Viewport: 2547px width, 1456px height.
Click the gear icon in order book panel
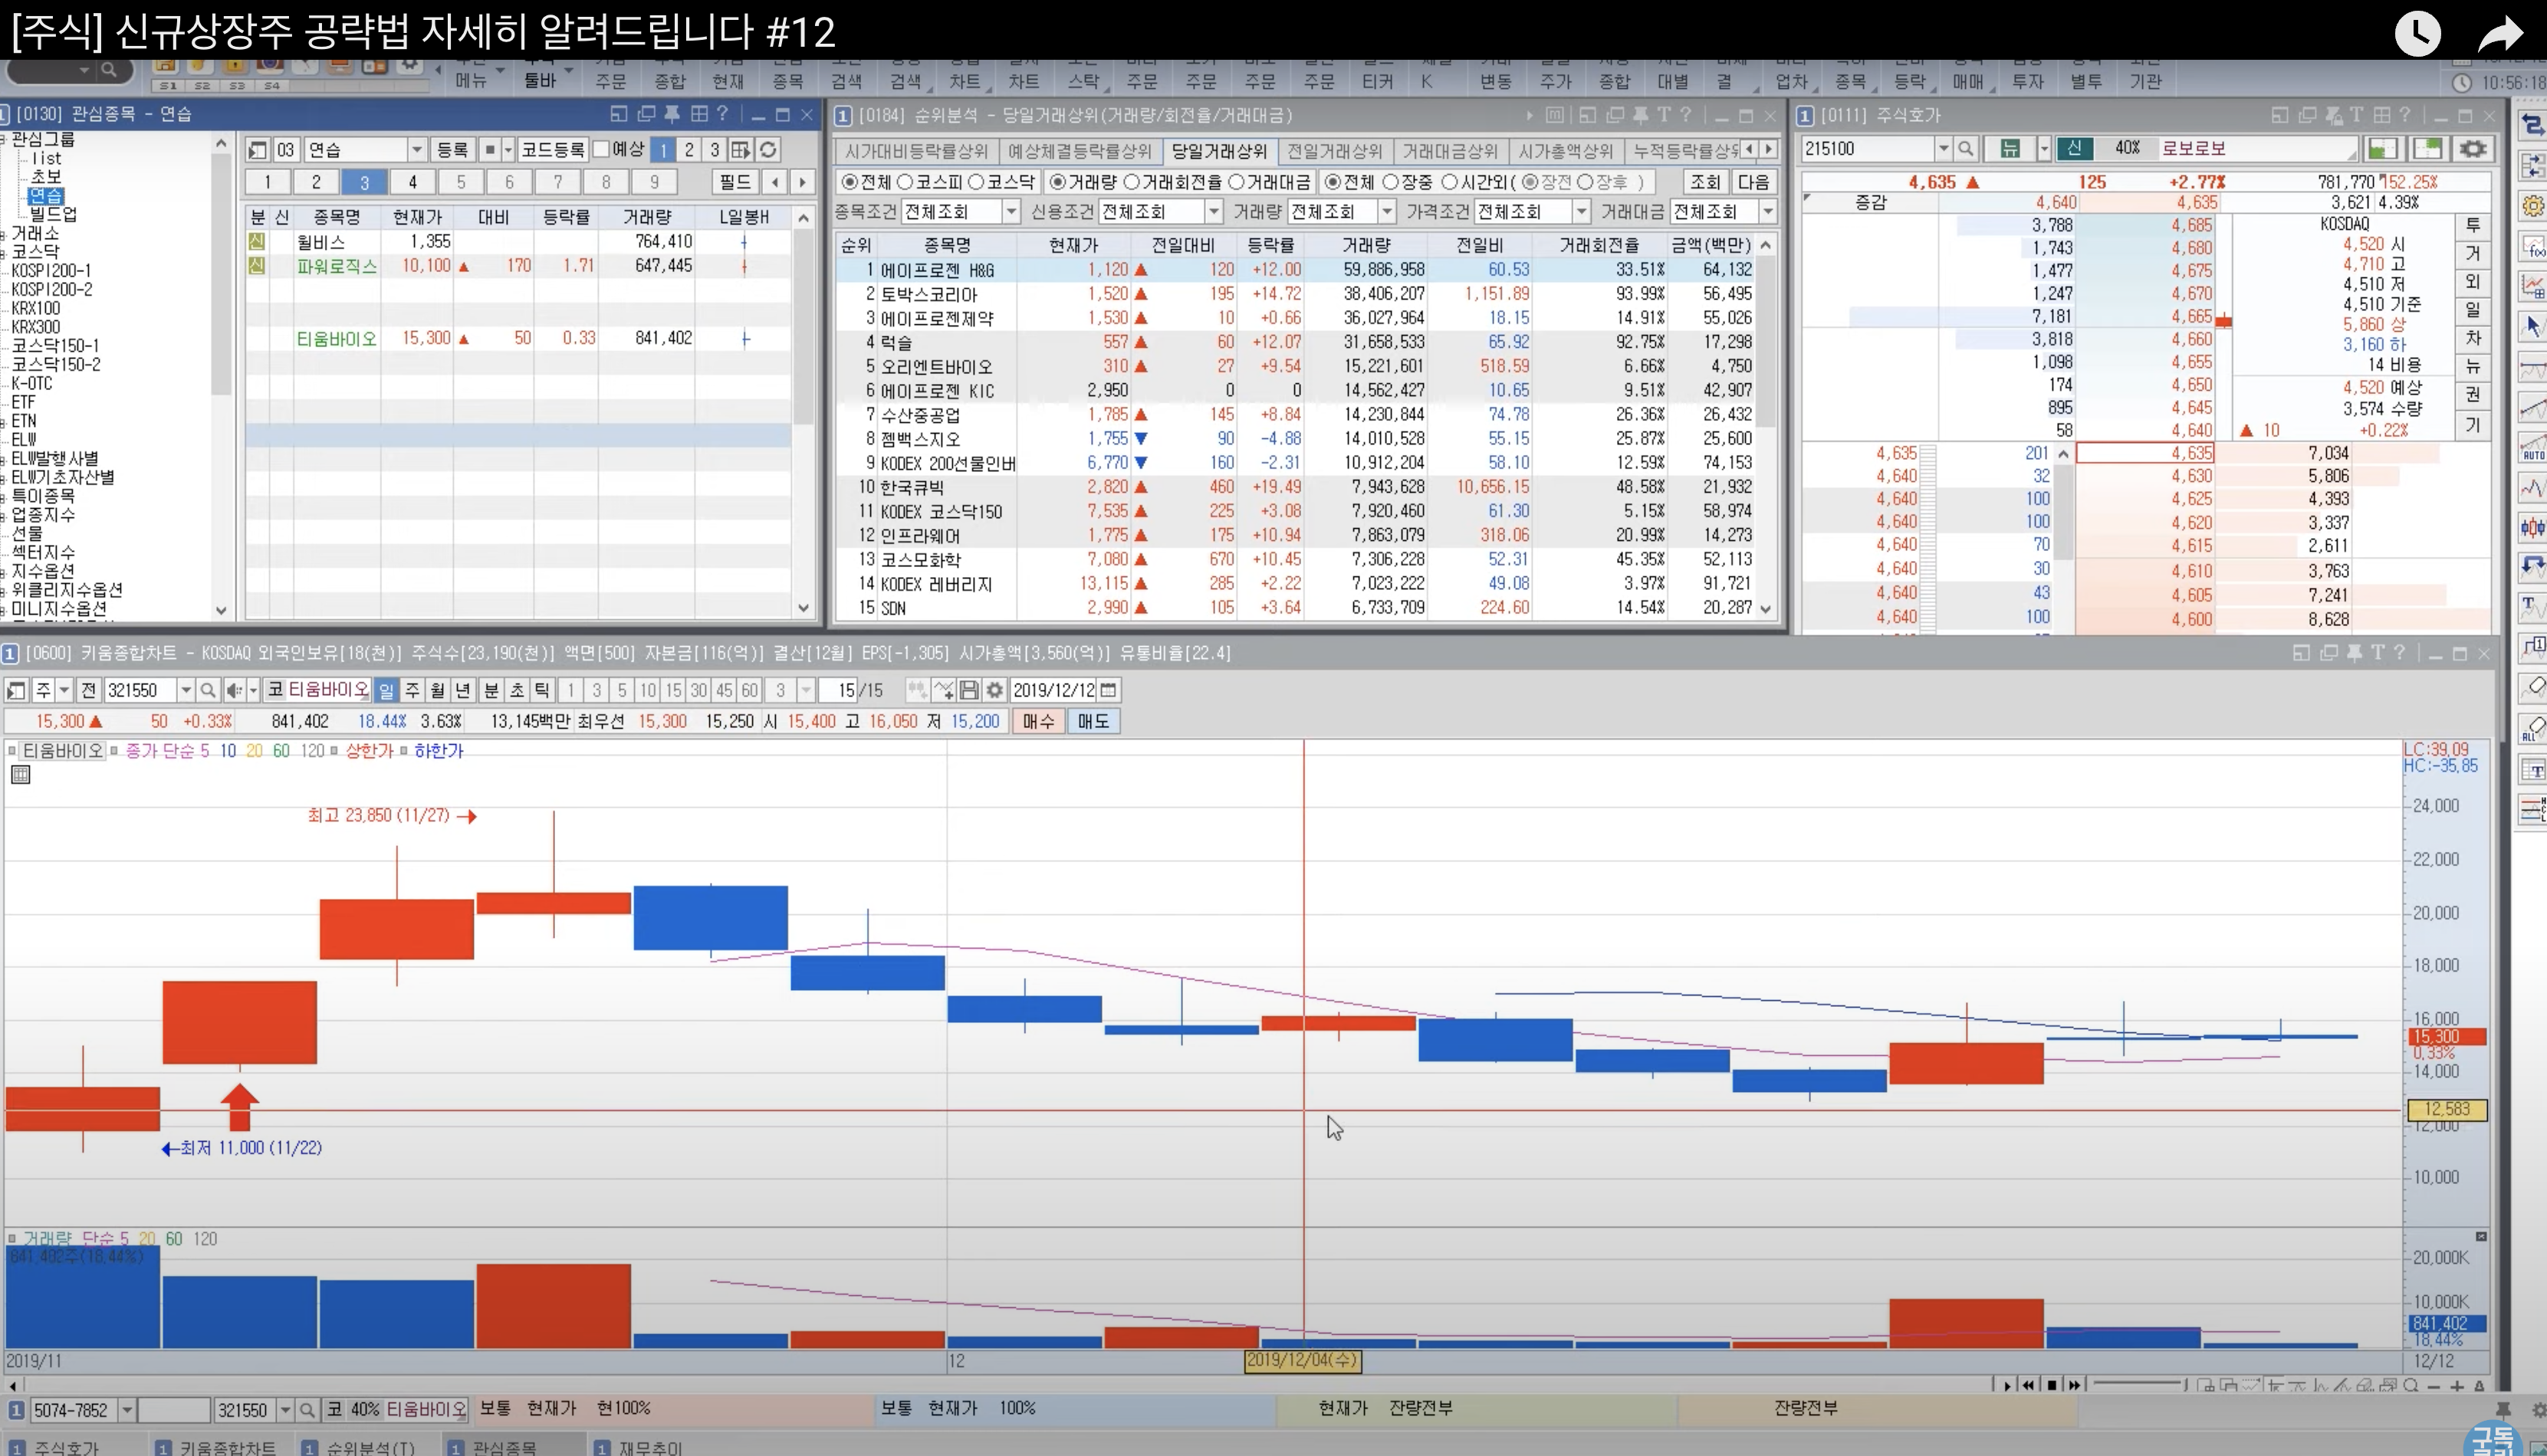[x=2473, y=149]
